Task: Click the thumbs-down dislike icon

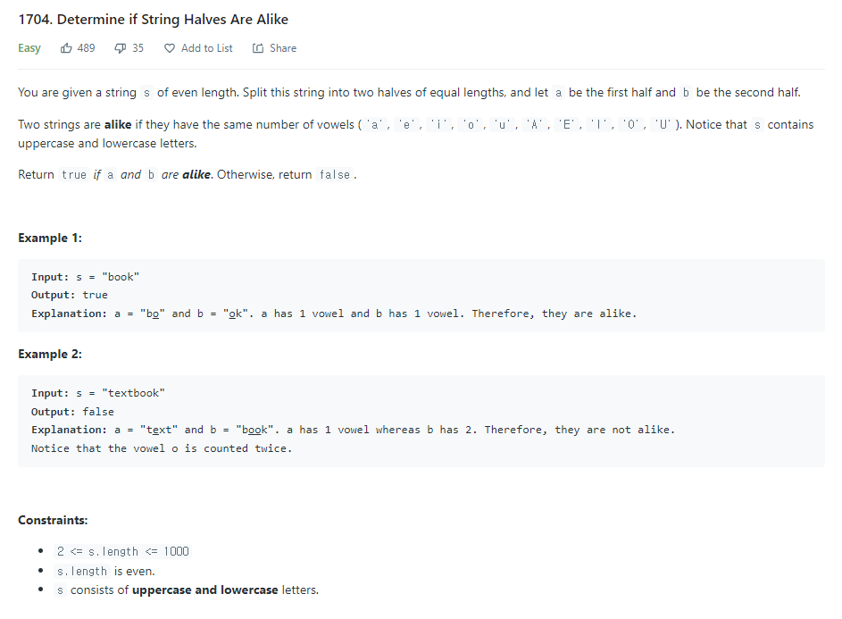Action: click(x=121, y=48)
